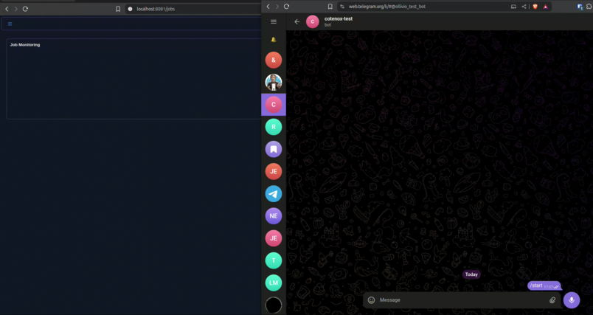This screenshot has height=315, width=593.
Task: Open Brave Shields icon
Action: [x=535, y=7]
